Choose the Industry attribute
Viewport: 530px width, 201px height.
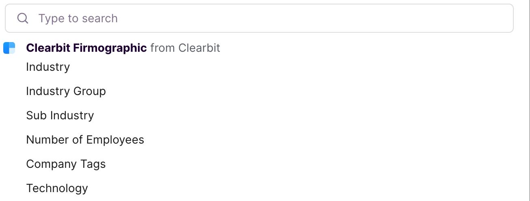(48, 67)
